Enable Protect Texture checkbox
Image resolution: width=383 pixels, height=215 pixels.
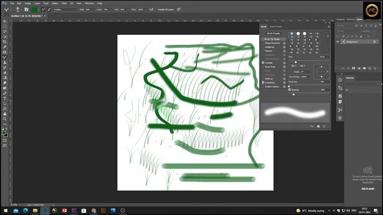pyautogui.click(x=263, y=87)
